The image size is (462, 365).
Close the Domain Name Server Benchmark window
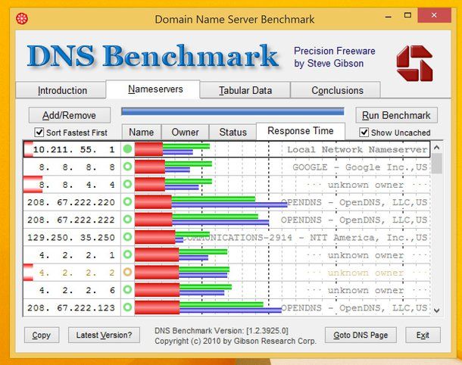click(434, 15)
